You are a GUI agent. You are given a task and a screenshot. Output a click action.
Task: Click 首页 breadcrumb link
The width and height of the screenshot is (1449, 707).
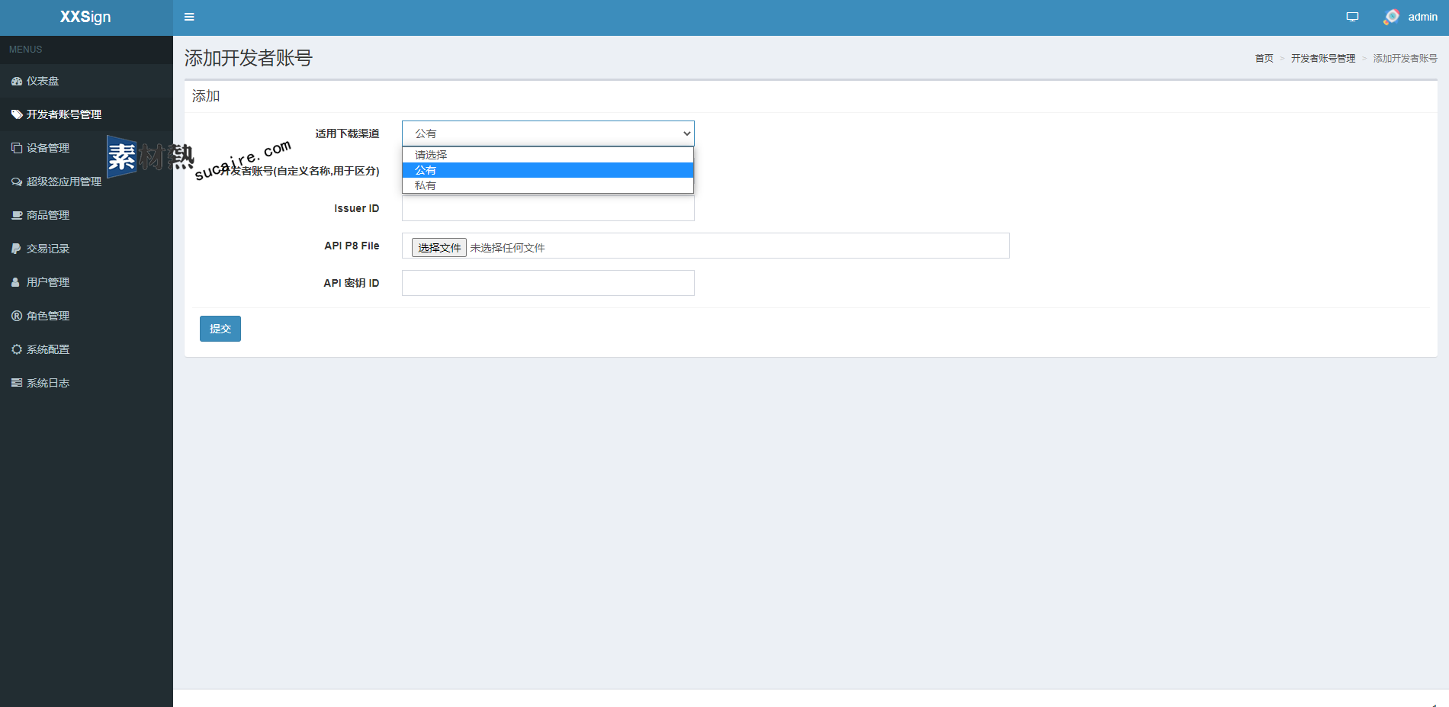pos(1264,59)
